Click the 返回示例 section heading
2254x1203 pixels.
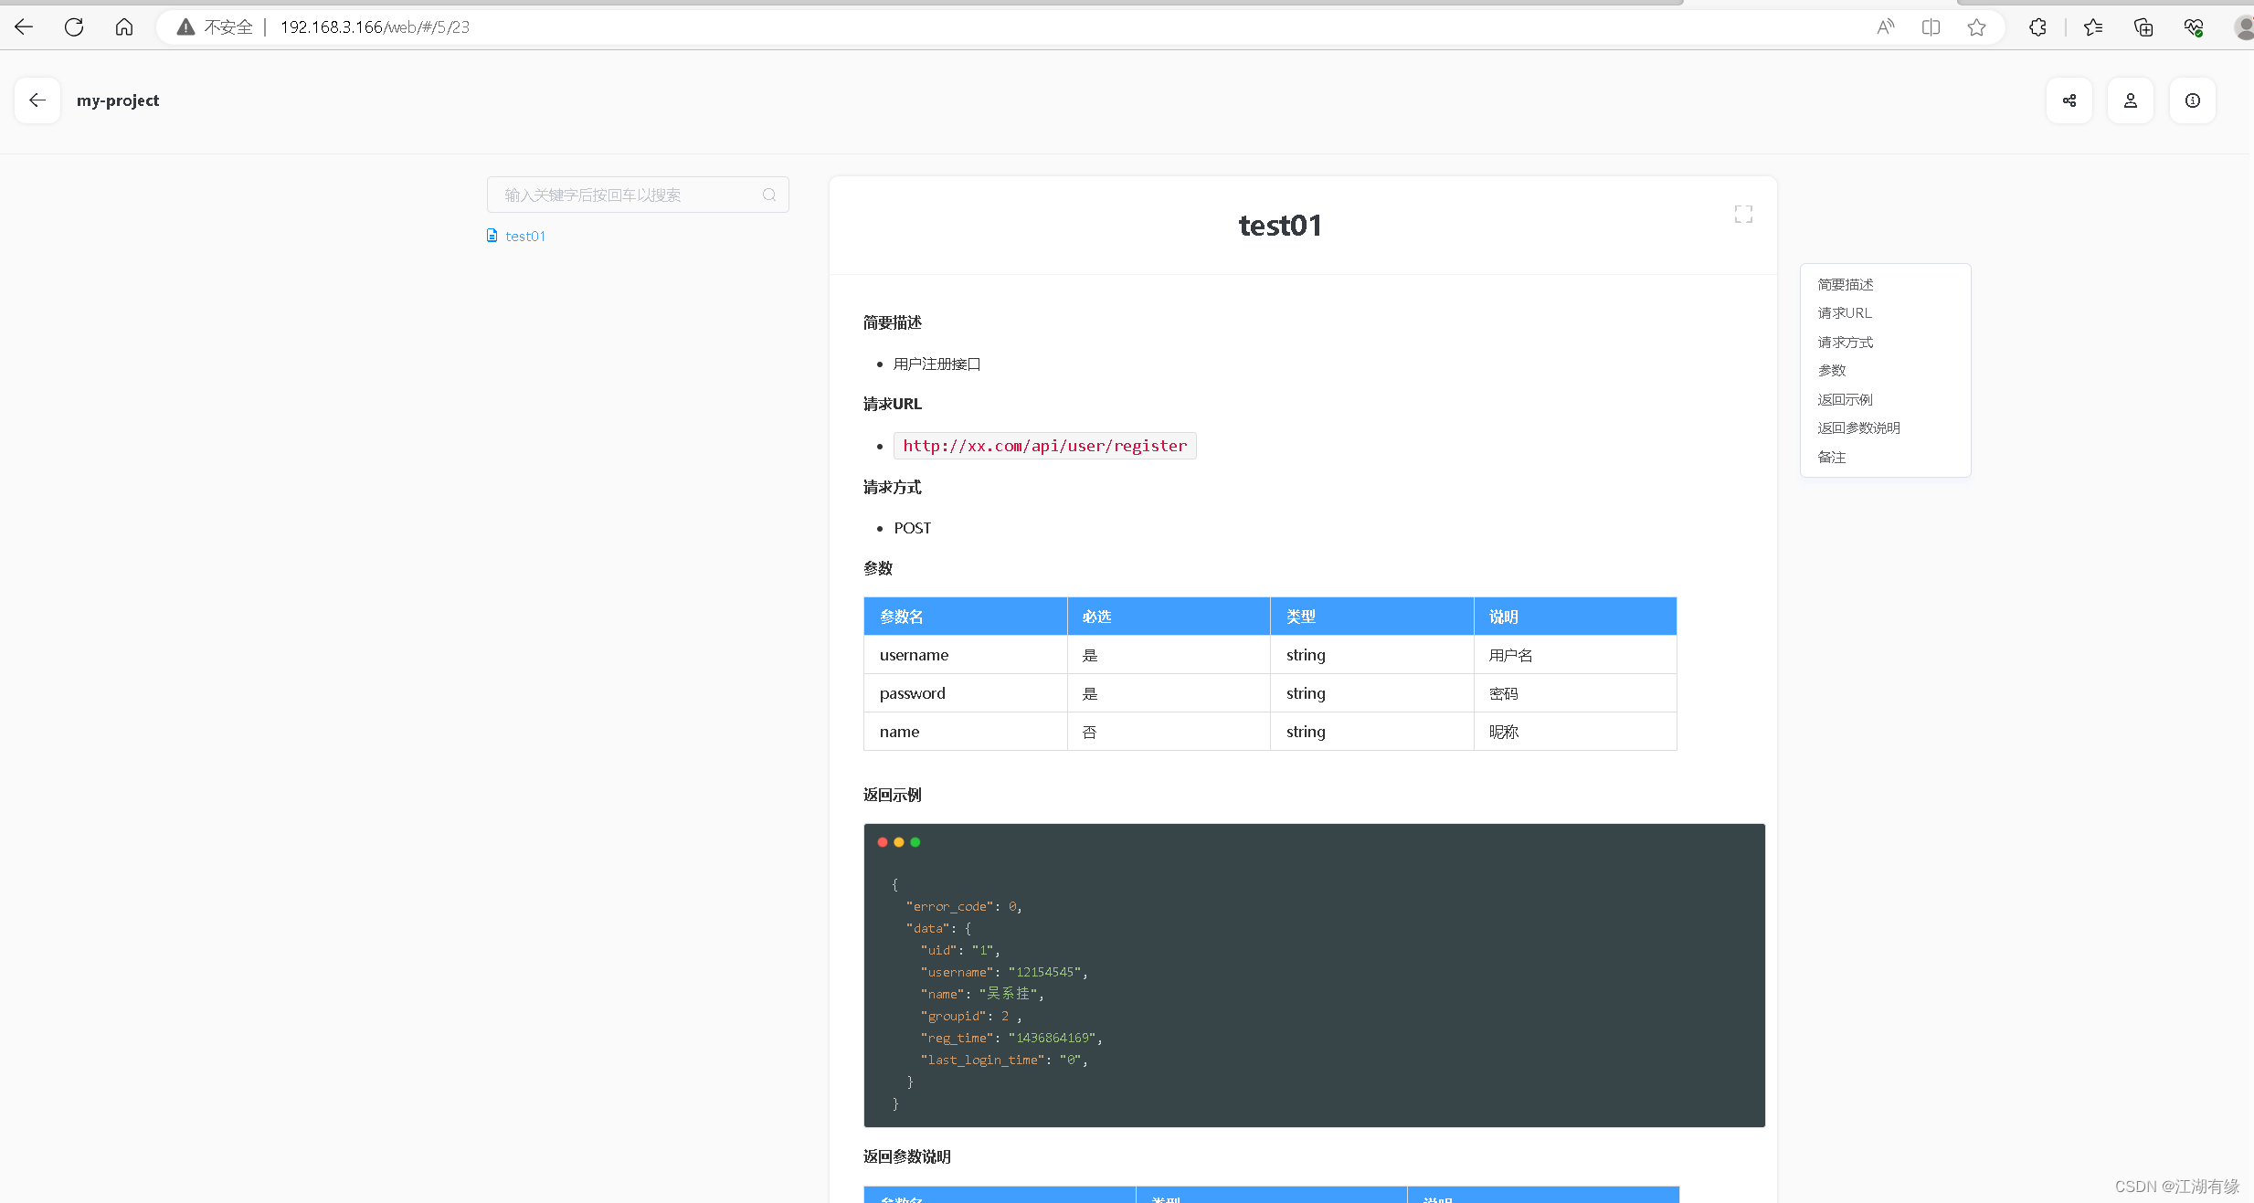click(x=893, y=795)
